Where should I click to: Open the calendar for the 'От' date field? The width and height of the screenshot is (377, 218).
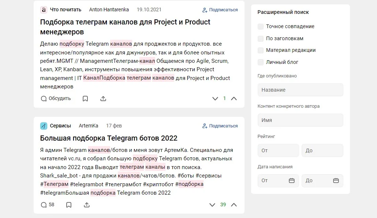(292, 180)
